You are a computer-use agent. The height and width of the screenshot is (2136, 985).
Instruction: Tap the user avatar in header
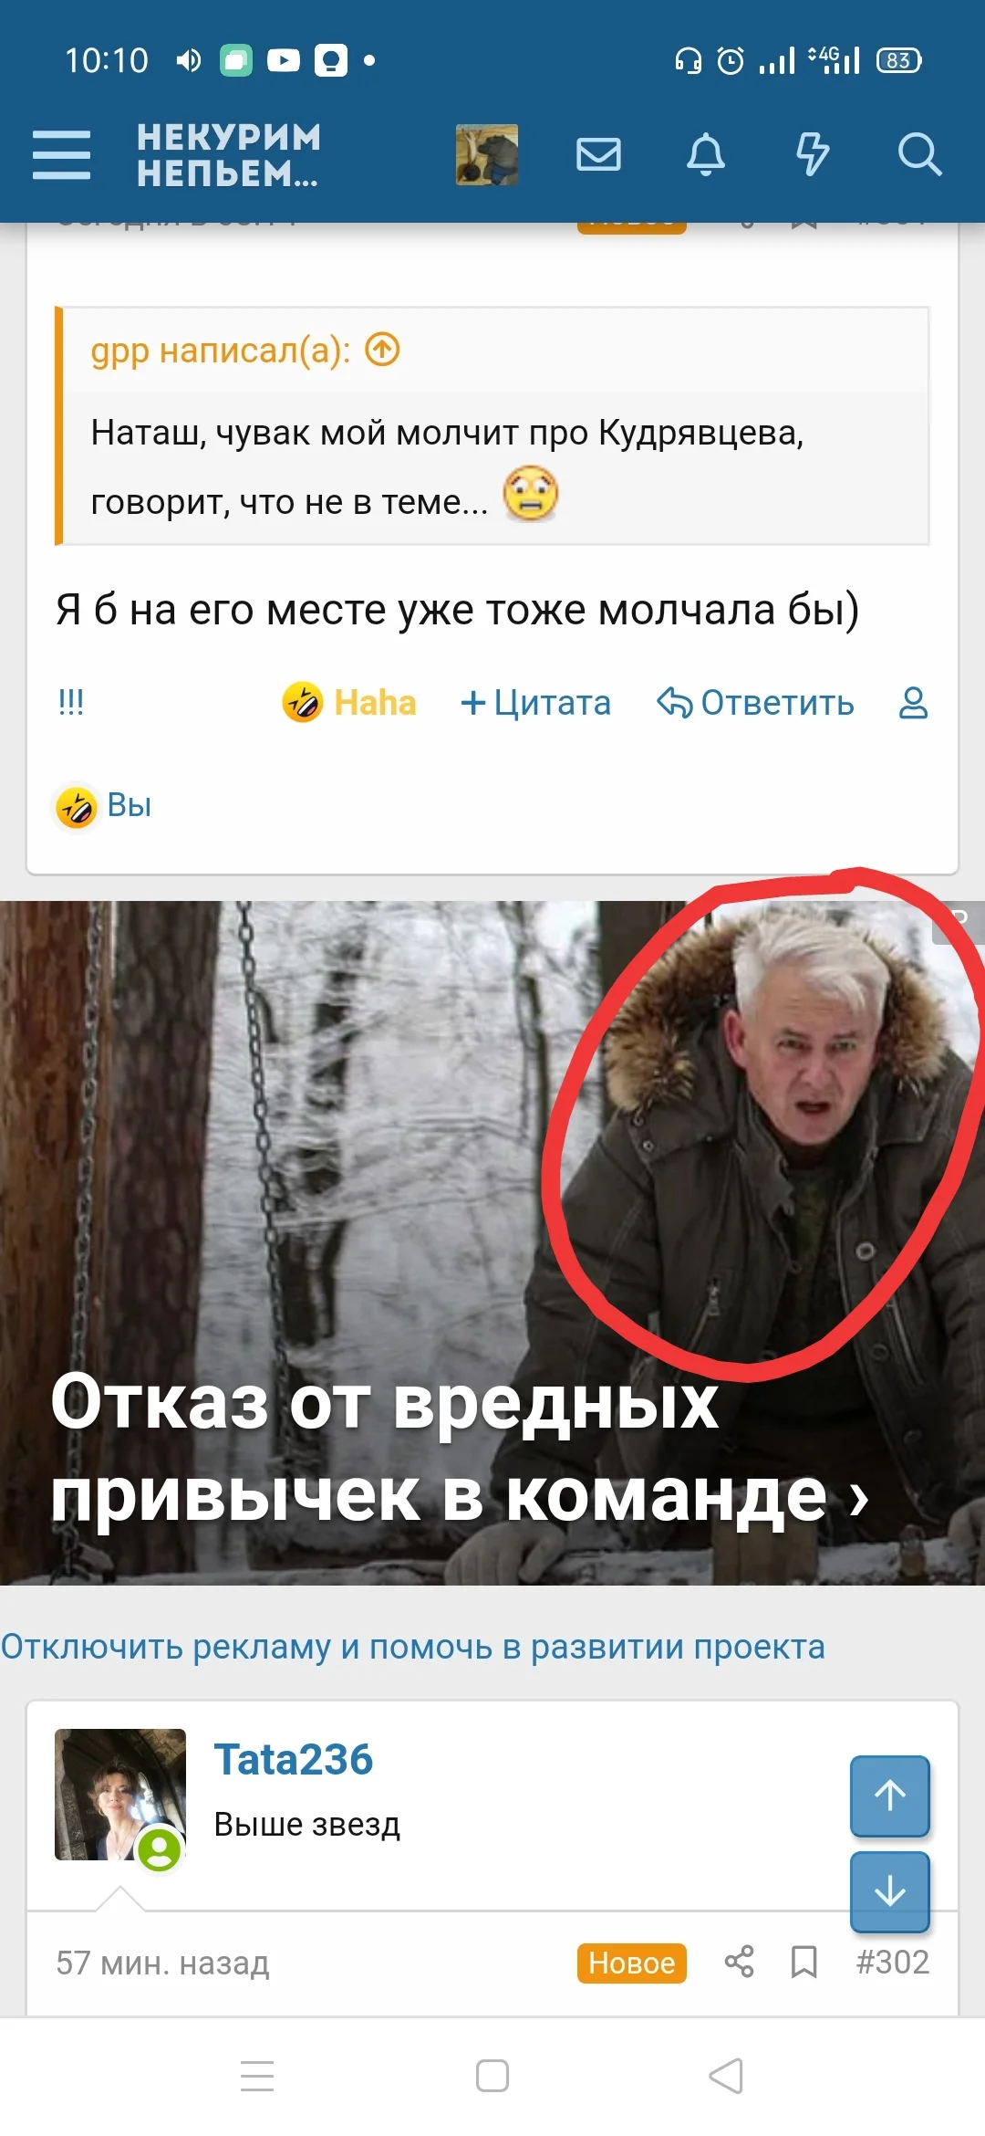tap(487, 155)
